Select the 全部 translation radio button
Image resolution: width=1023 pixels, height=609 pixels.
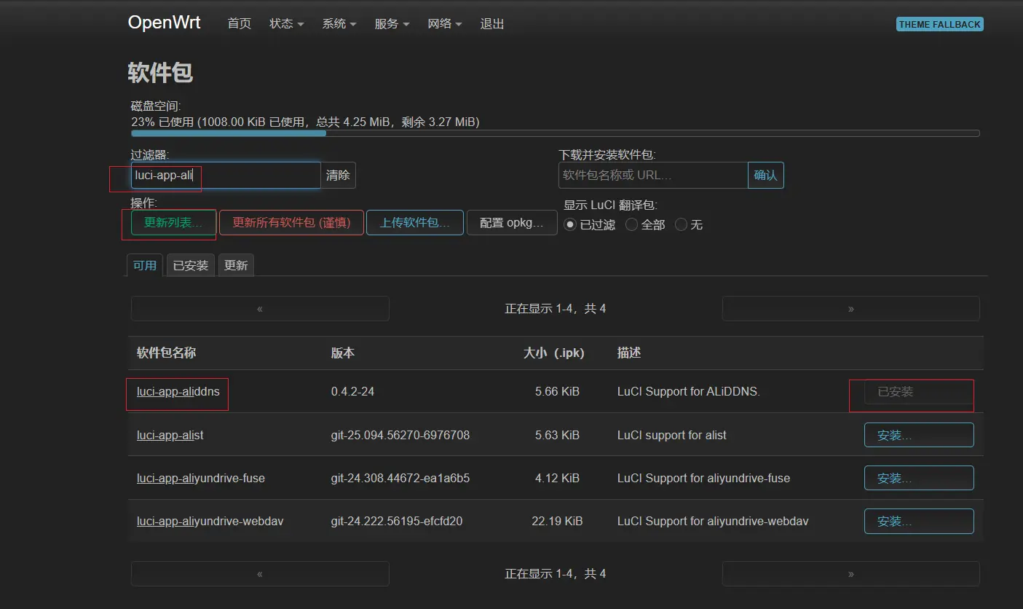coord(631,225)
